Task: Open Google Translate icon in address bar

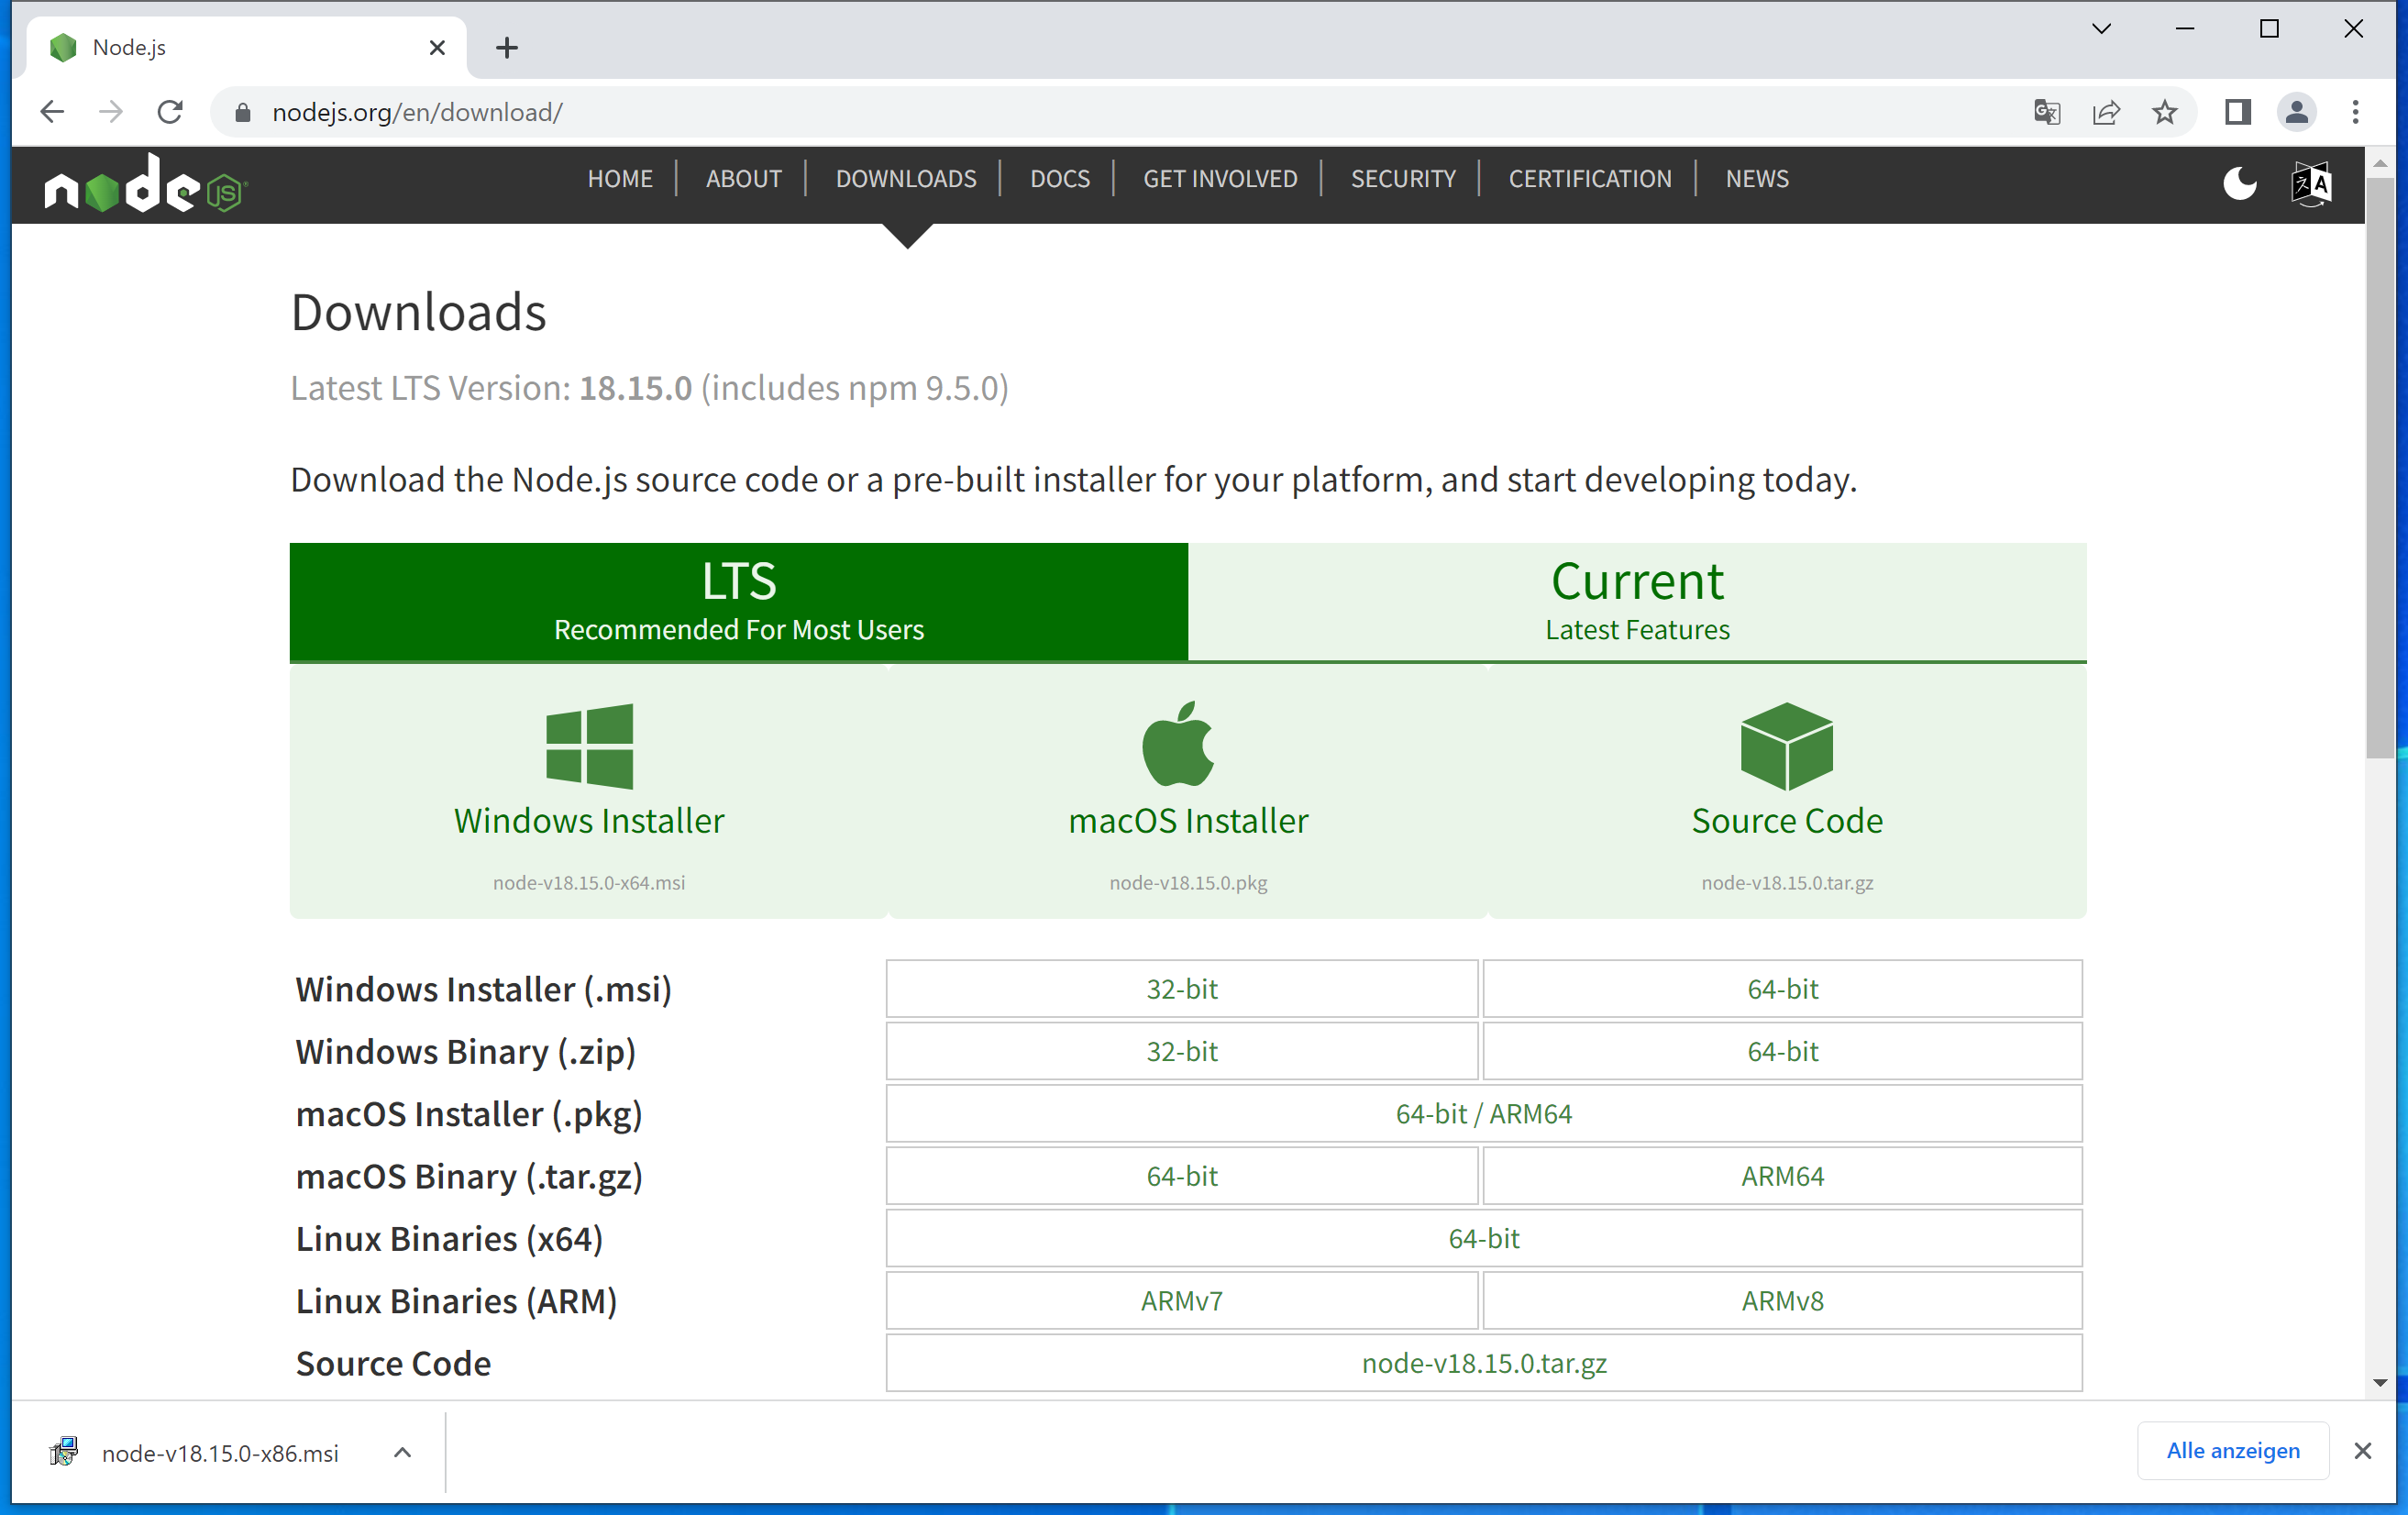Action: click(2047, 112)
